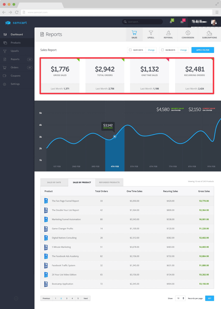Switch to the Subscriptions report tab
This screenshot has width=221, height=309.
tap(209, 34)
